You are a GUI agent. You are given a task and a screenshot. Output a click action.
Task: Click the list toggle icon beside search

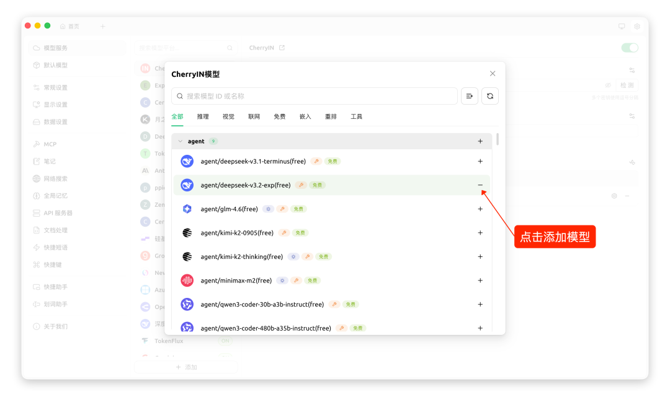click(469, 97)
